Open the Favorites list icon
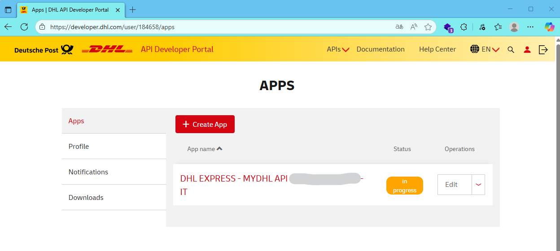Screen dimensions: 560x251 (498, 27)
